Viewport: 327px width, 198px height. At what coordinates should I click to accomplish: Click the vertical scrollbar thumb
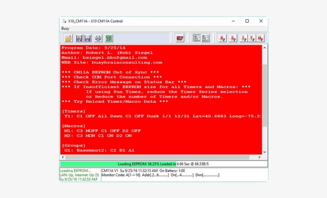(x=264, y=96)
